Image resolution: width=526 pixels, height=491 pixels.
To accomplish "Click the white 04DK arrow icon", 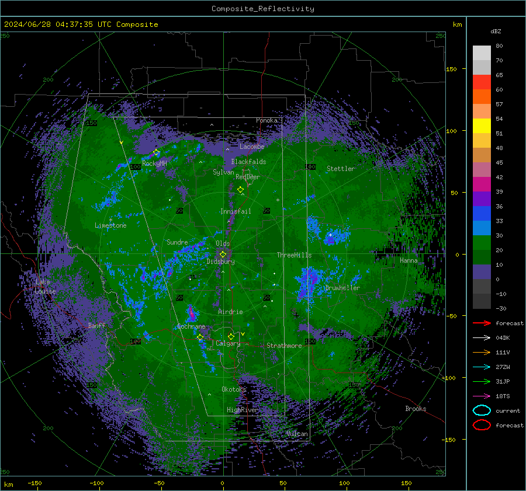I will coord(482,338).
